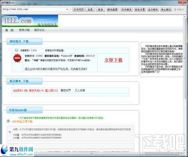Click the 精灵脚本 下载 section header
Screen dimensions: 188x157
click(24, 81)
